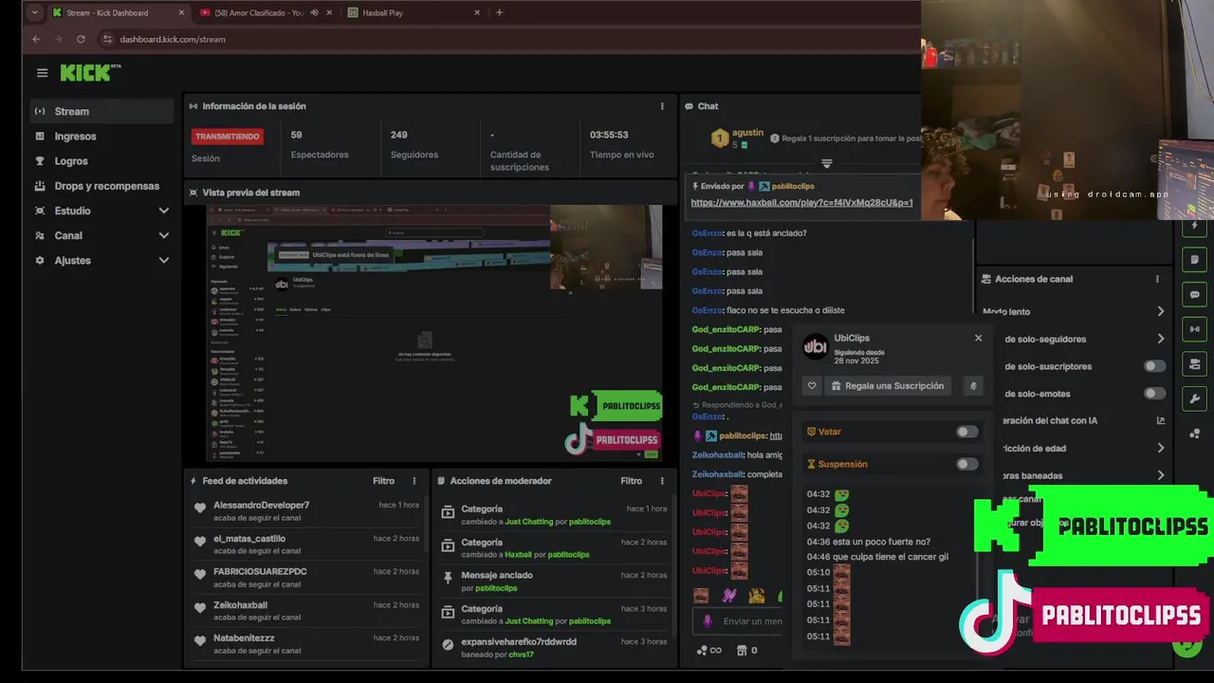Open Acciones de moderador three-dot menu
1214x683 pixels.
click(x=662, y=481)
